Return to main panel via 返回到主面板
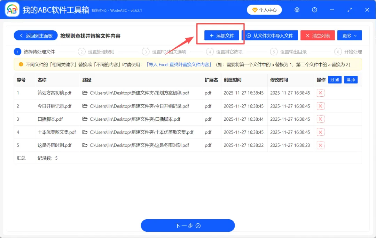376x238 pixels. [36, 35]
